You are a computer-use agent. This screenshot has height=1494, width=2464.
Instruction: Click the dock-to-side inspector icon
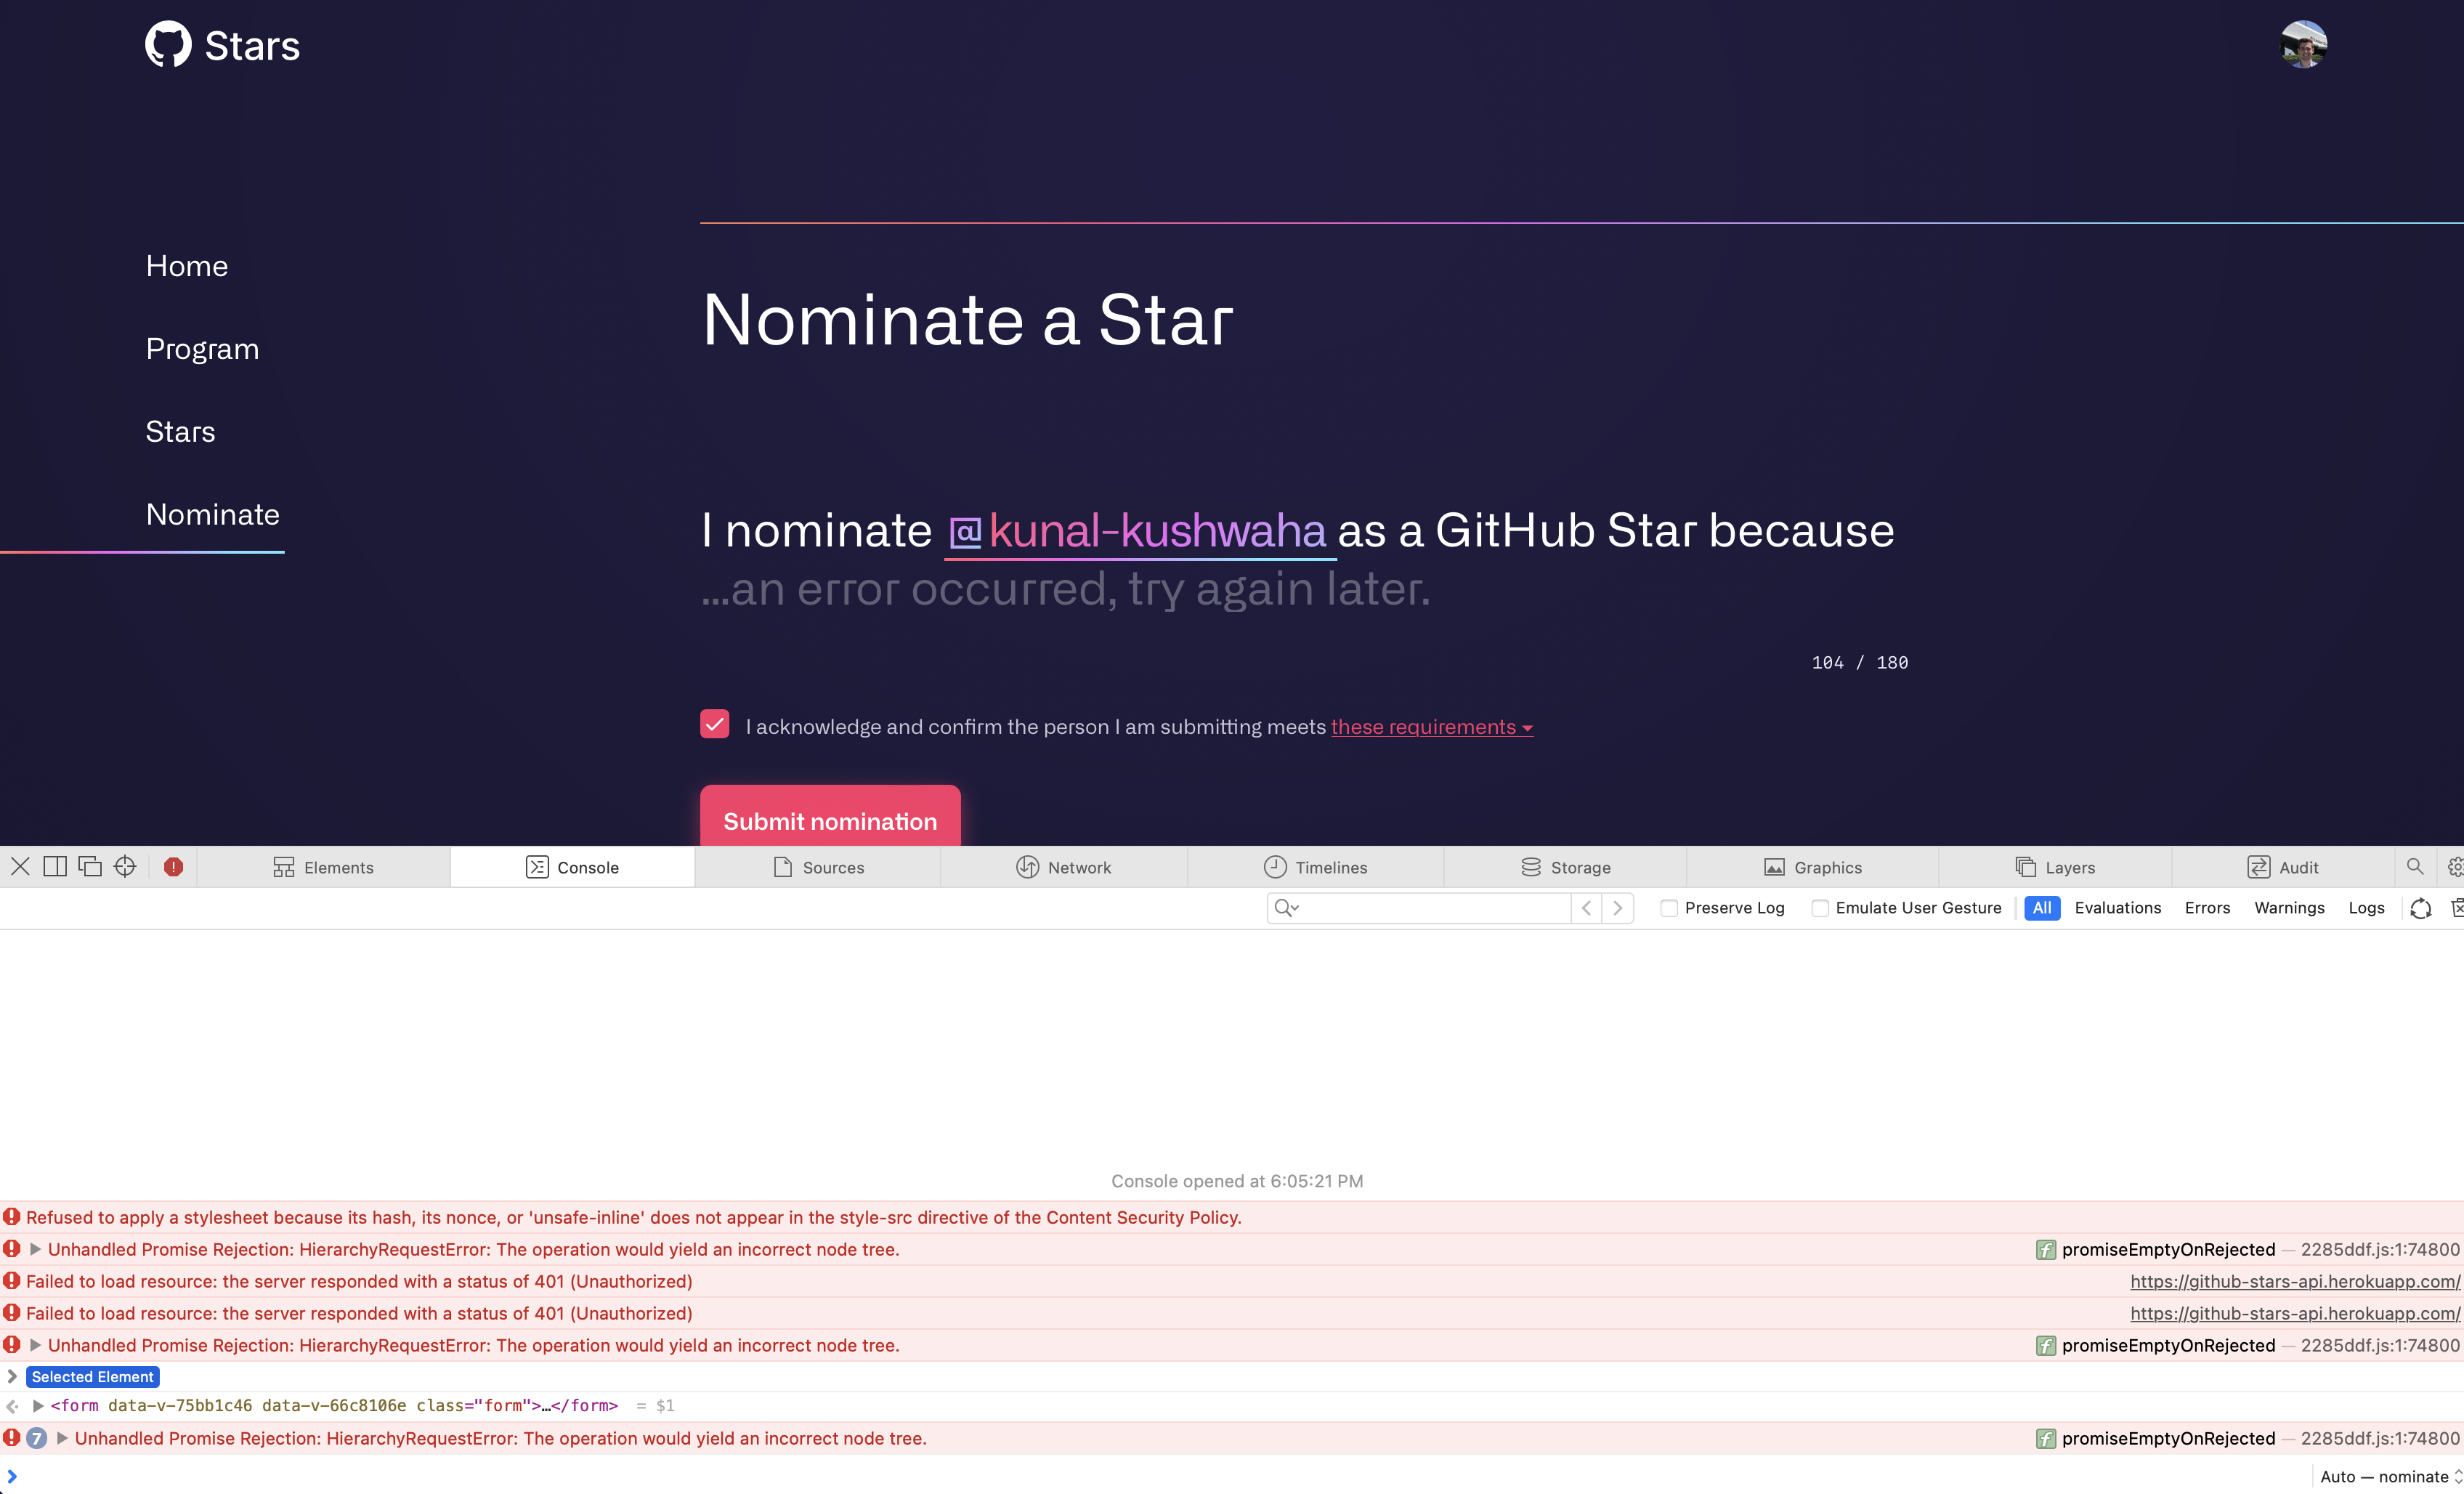coord(56,866)
